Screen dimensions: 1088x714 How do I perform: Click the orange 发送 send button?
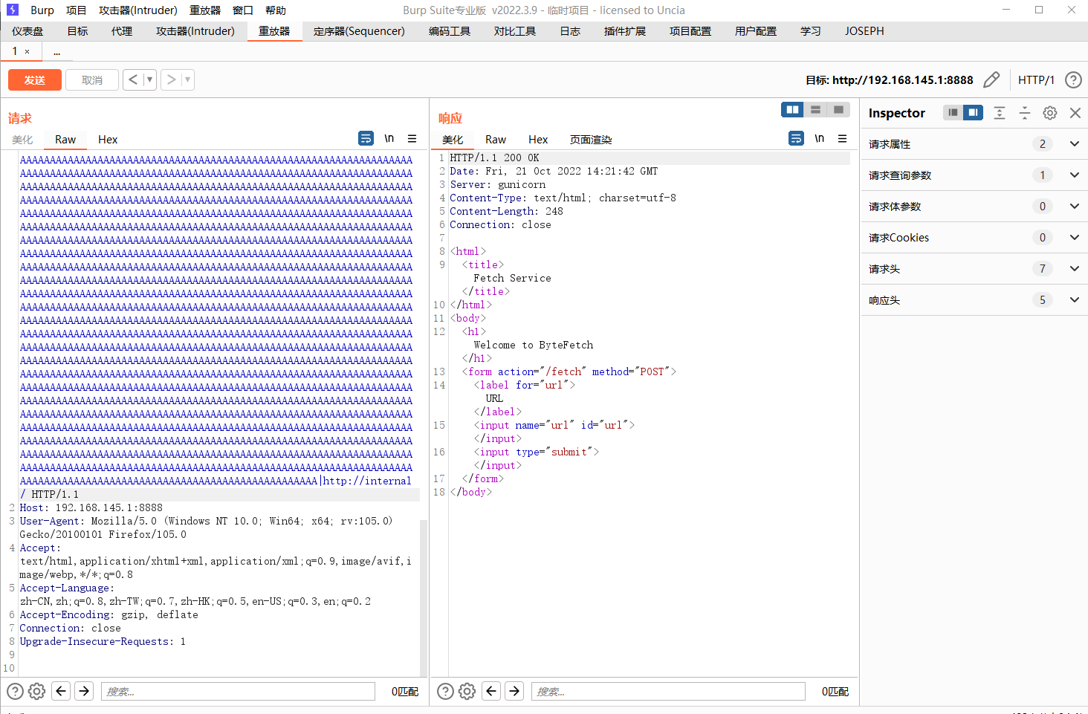point(35,79)
